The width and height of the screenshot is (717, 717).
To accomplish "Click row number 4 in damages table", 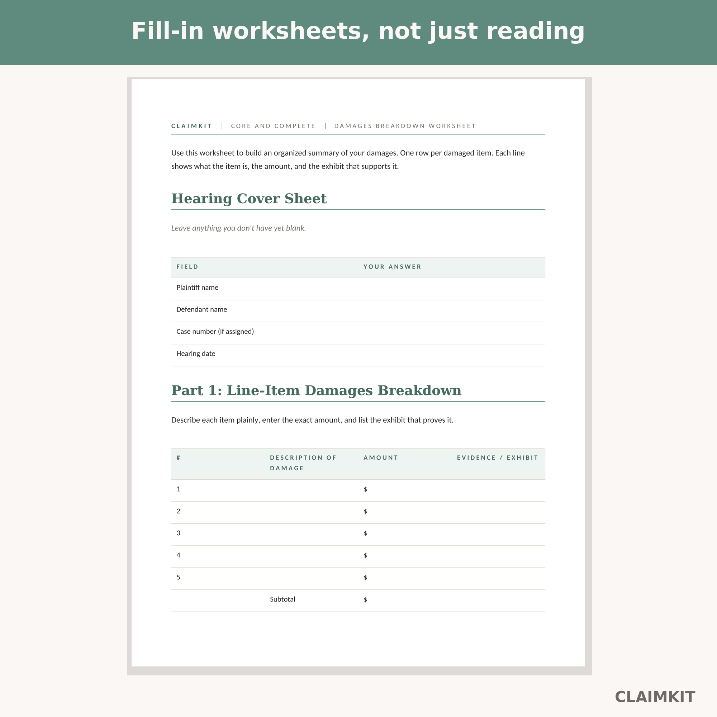I will 179,555.
